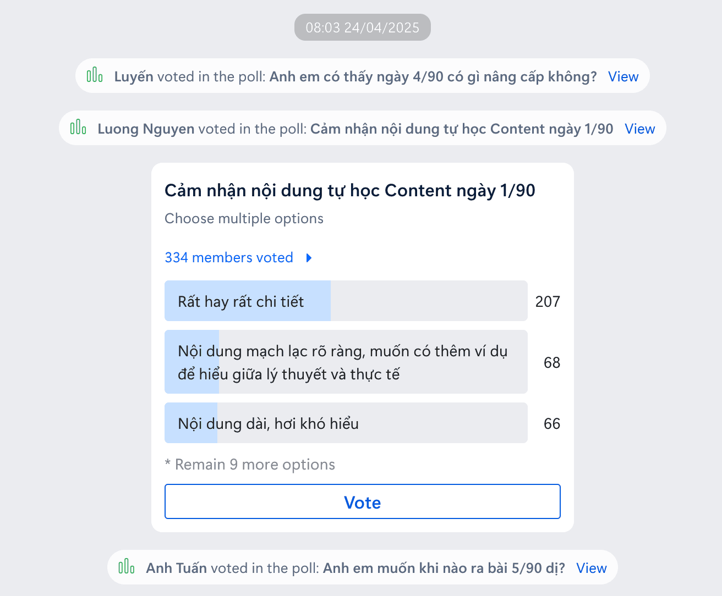Pick the option 'Nội dung dài, hơi khó hiểu'
The height and width of the screenshot is (596, 722).
pos(346,423)
